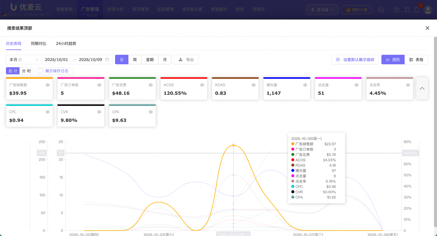Open the AI assistant dropdown icon
The width and height of the screenshot is (437, 236).
(x=383, y=10)
